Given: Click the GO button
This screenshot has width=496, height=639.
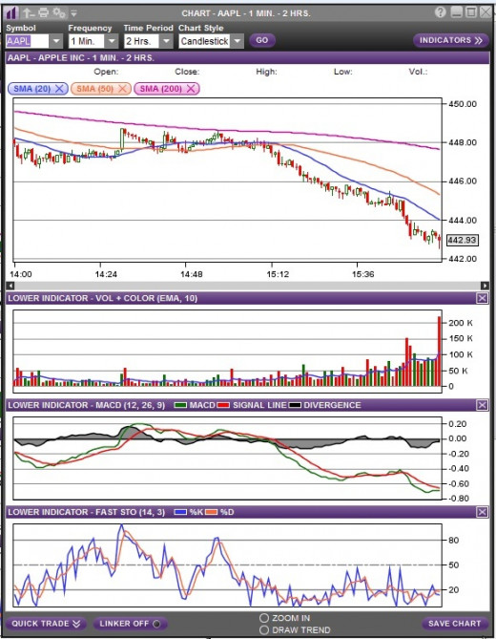Looking at the screenshot, I should point(262,40).
